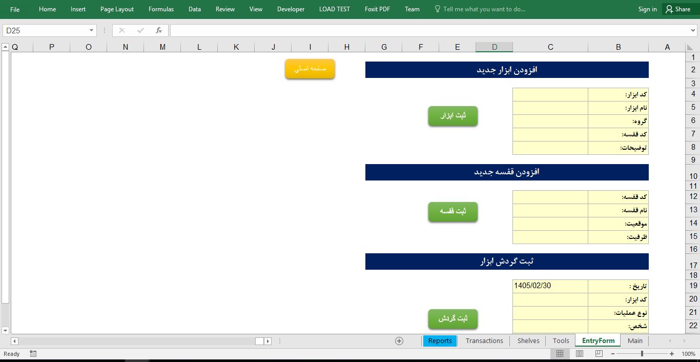Select the EntryForm sheet tab

click(598, 341)
